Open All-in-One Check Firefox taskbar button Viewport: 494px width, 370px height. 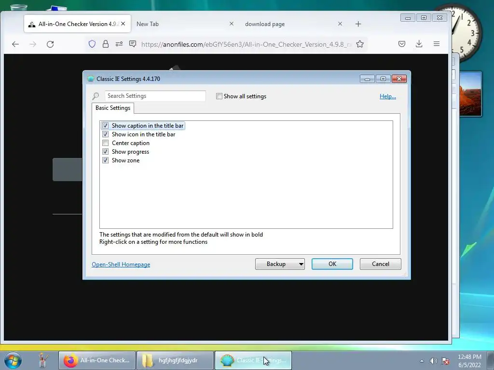coord(97,360)
